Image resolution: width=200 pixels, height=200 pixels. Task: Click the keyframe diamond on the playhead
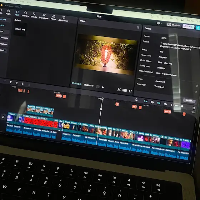tap(101, 109)
